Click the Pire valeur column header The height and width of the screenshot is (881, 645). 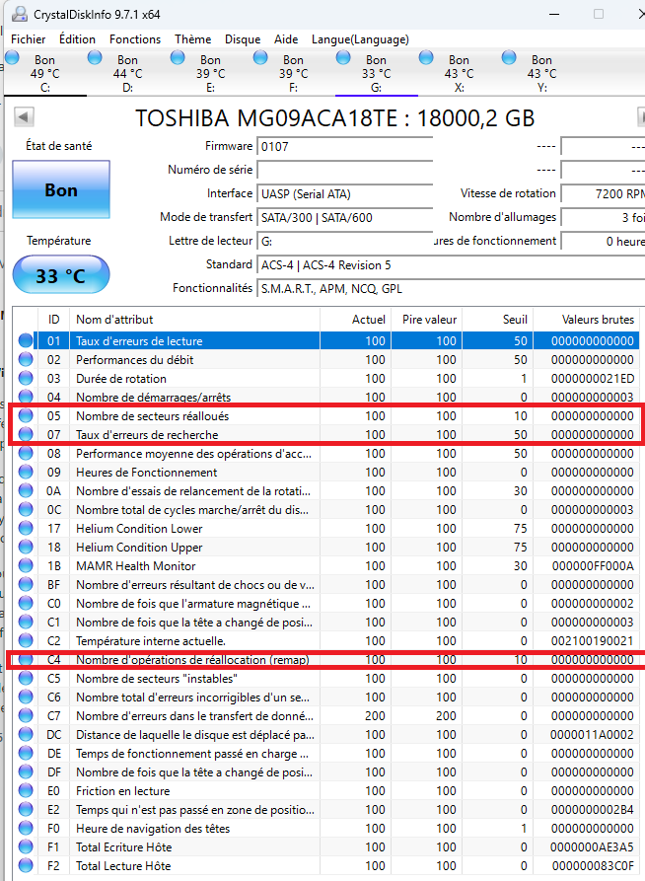(x=426, y=319)
